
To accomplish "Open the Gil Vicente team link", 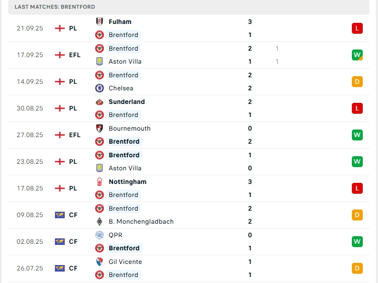I will click(125, 262).
